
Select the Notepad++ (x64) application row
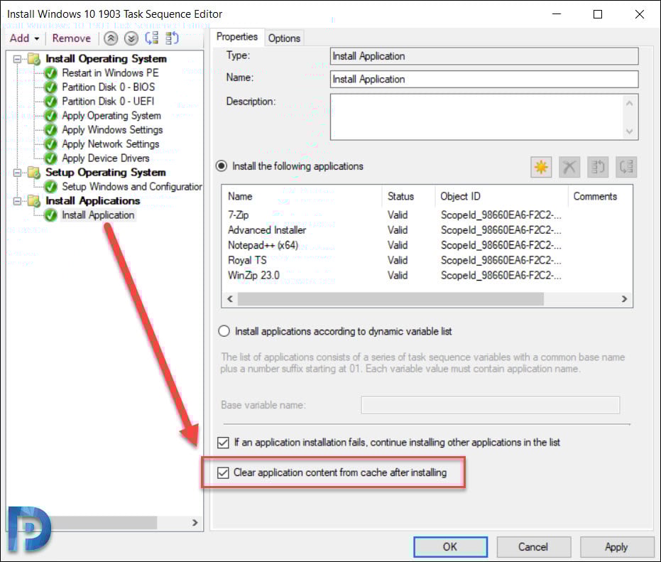click(427, 246)
